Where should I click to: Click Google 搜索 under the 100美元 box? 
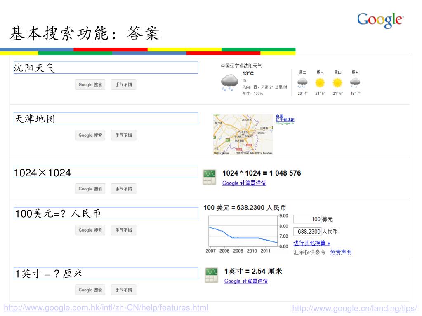tap(90, 230)
